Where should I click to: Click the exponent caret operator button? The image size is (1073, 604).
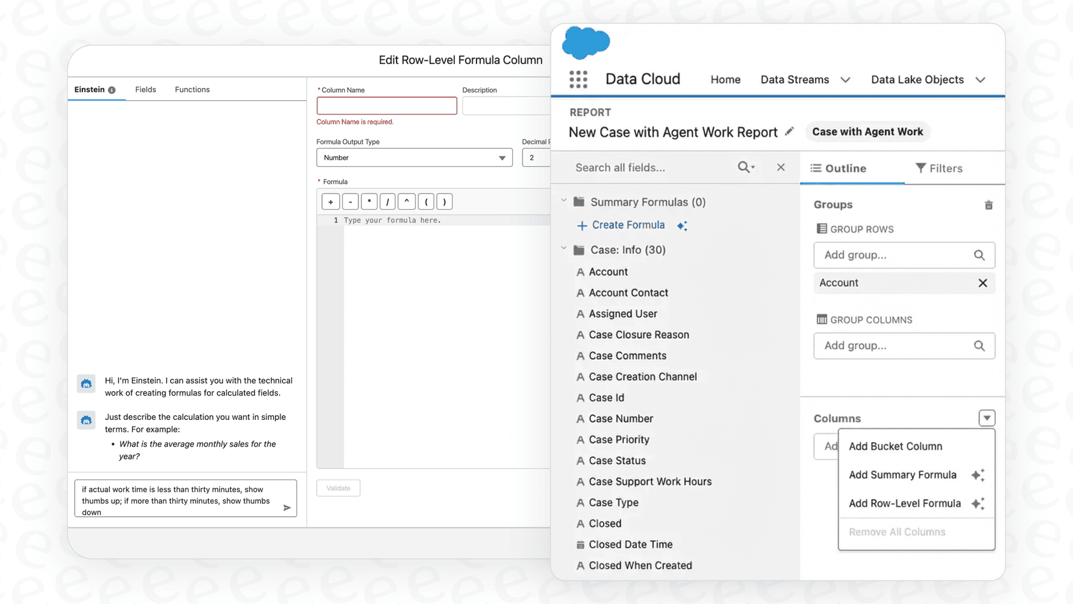point(407,201)
